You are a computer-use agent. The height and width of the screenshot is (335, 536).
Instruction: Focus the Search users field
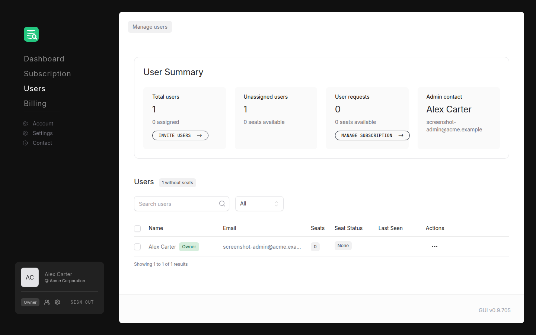(x=182, y=204)
